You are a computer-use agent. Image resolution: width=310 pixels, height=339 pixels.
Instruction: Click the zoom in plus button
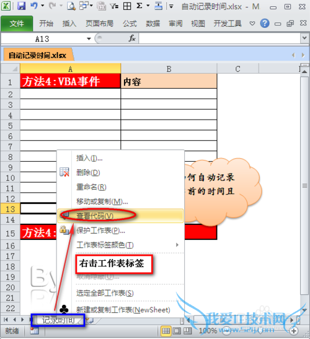click(294, 331)
